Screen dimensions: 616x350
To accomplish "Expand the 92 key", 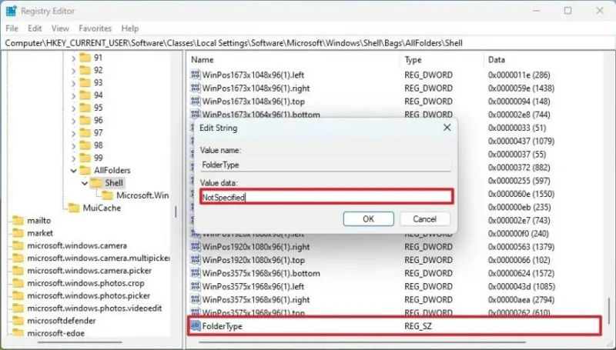I will coord(73,71).
